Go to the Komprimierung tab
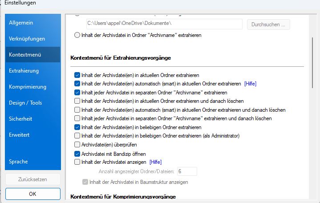This screenshot has height=203, width=320. click(x=33, y=87)
